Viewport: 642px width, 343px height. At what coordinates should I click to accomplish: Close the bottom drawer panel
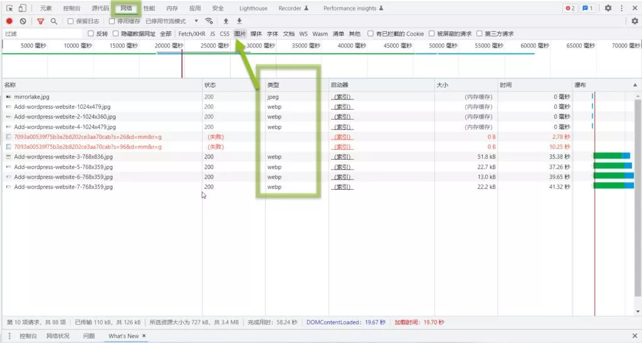pyautogui.click(x=634, y=335)
